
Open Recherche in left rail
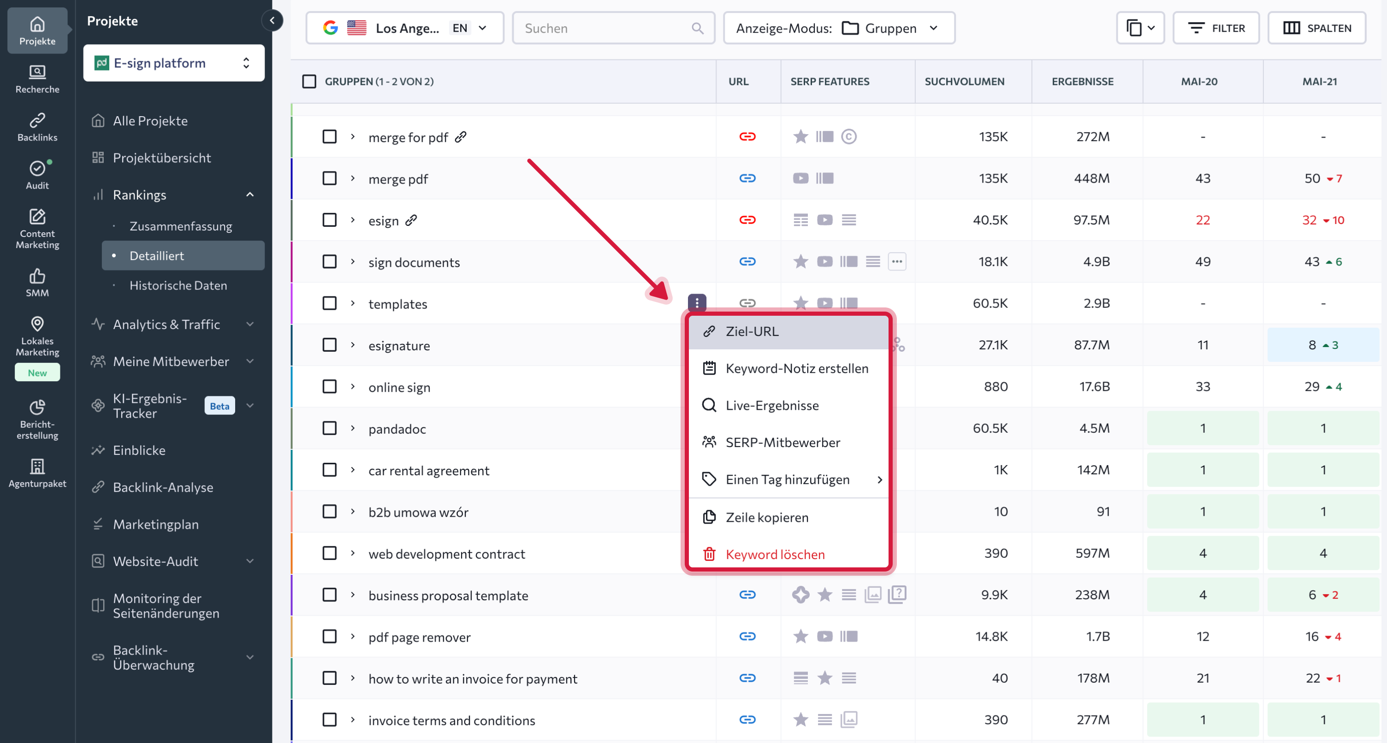[x=37, y=79]
